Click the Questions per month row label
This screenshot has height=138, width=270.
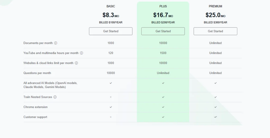click(37, 73)
